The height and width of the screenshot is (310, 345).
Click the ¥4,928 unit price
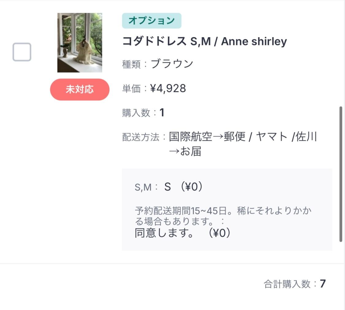(x=168, y=89)
